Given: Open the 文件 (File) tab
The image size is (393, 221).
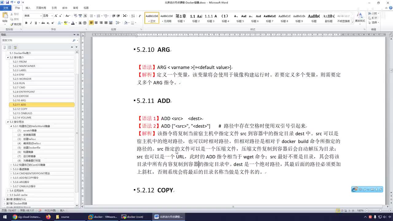Looking at the screenshot, I should pyautogui.click(x=6, y=8).
